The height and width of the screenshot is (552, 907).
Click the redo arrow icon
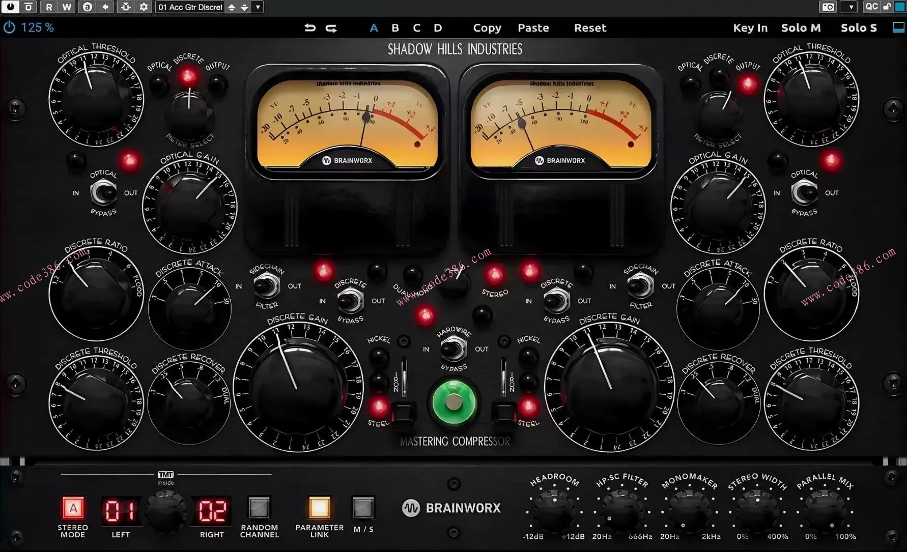pyautogui.click(x=331, y=28)
